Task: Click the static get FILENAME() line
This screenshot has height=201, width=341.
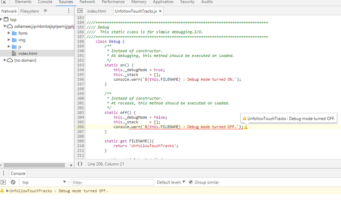Action: point(129,141)
